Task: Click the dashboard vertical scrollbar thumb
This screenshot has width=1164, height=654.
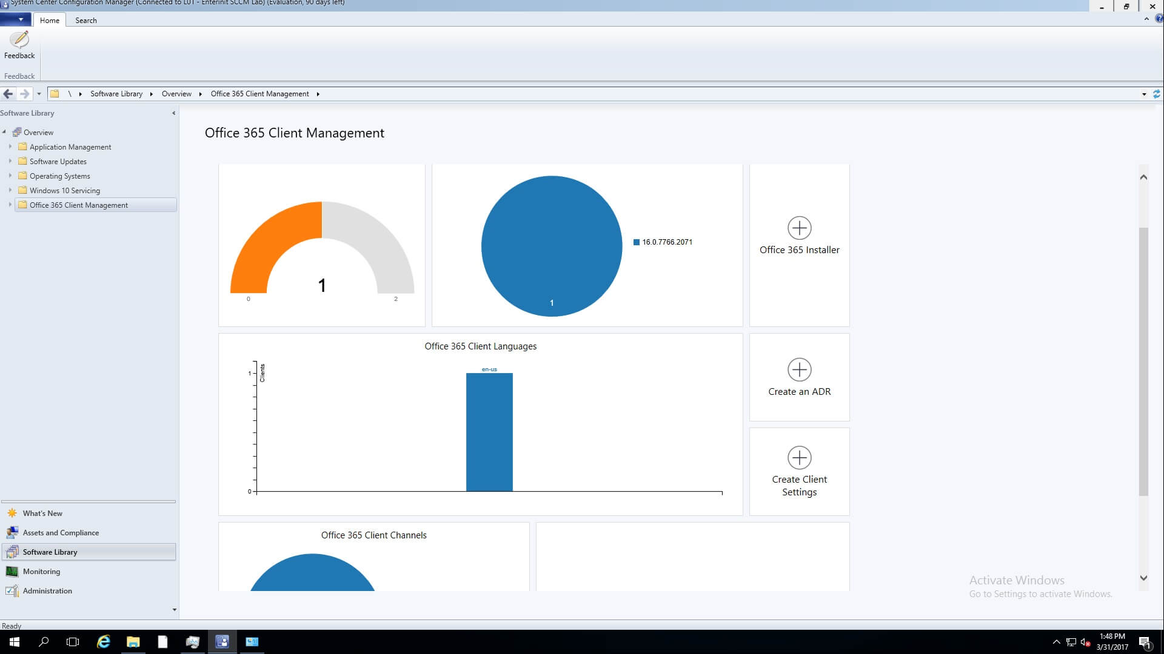Action: coord(1143,362)
